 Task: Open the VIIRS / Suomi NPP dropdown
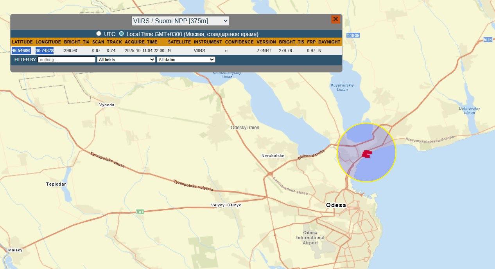[180, 21]
